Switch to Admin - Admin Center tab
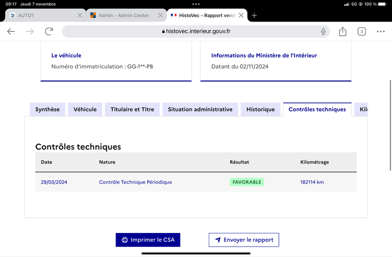 click(126, 15)
